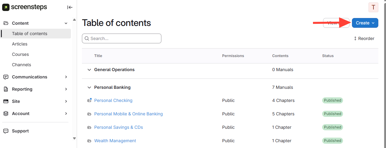Image resolution: width=386 pixels, height=148 pixels.
Task: Collapse the General Operations group
Action: [x=89, y=70]
